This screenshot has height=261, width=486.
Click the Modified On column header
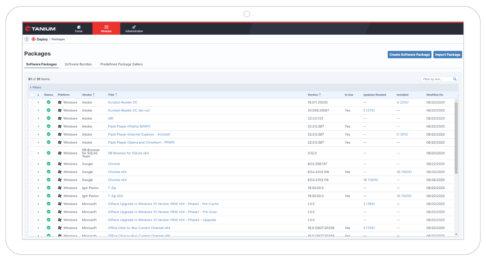point(434,95)
